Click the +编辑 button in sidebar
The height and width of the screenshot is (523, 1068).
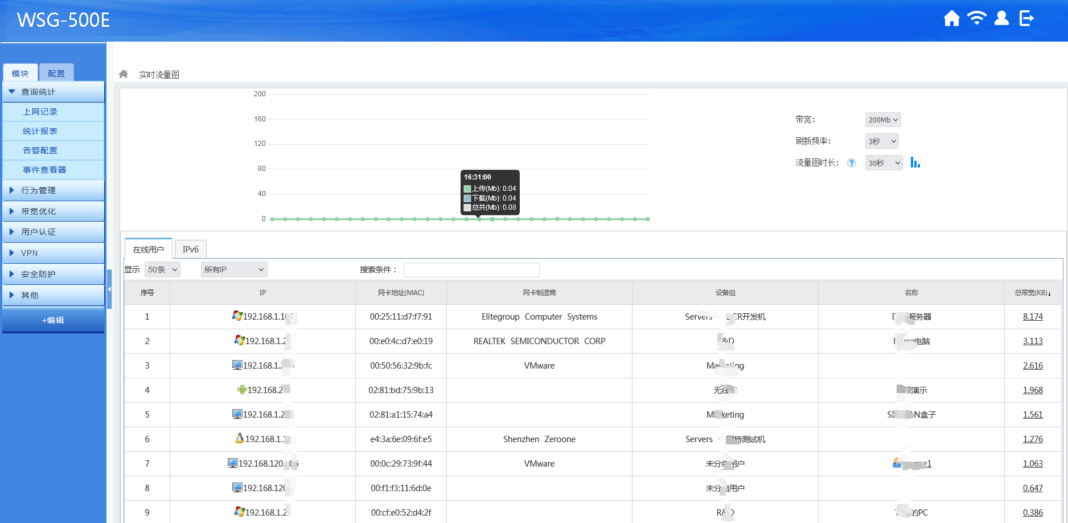53,320
